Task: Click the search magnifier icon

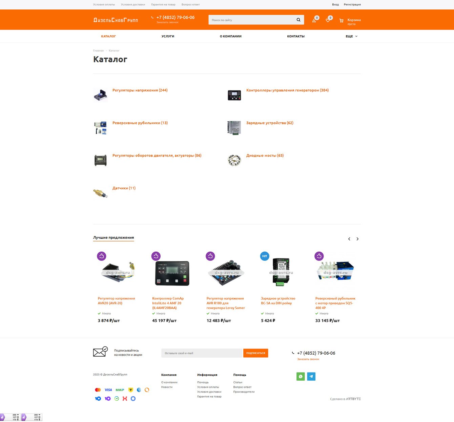Action: (298, 20)
